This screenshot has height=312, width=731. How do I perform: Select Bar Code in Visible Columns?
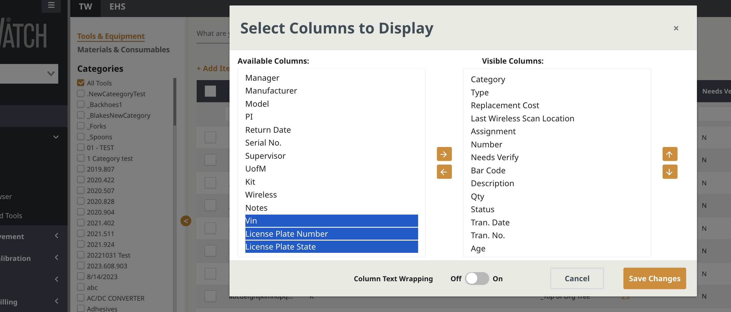pyautogui.click(x=557, y=171)
